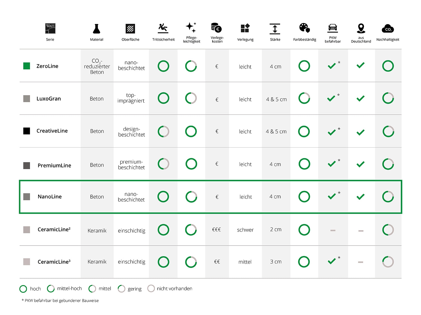This screenshot has height=315, width=421.
Task: Click the Verlegung tiles icon
Action: click(245, 28)
